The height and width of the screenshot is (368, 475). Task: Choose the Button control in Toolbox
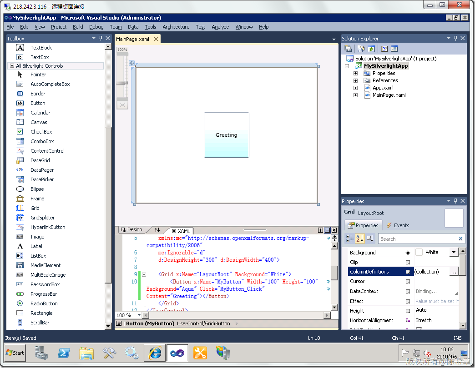pos(38,103)
